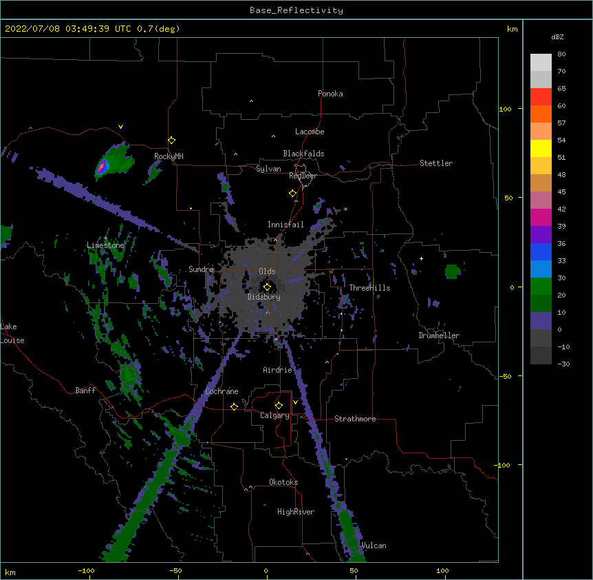Click the Didsbury label
The image size is (593, 580).
[263, 297]
